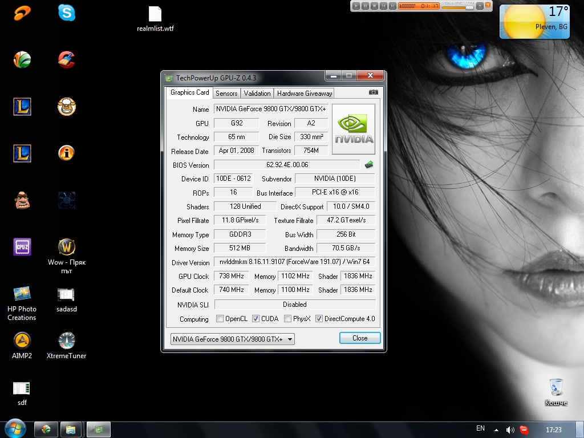This screenshot has width=584, height=438.
Task: Click the NVIDIA logo in GPU-Z
Action: click(354, 129)
